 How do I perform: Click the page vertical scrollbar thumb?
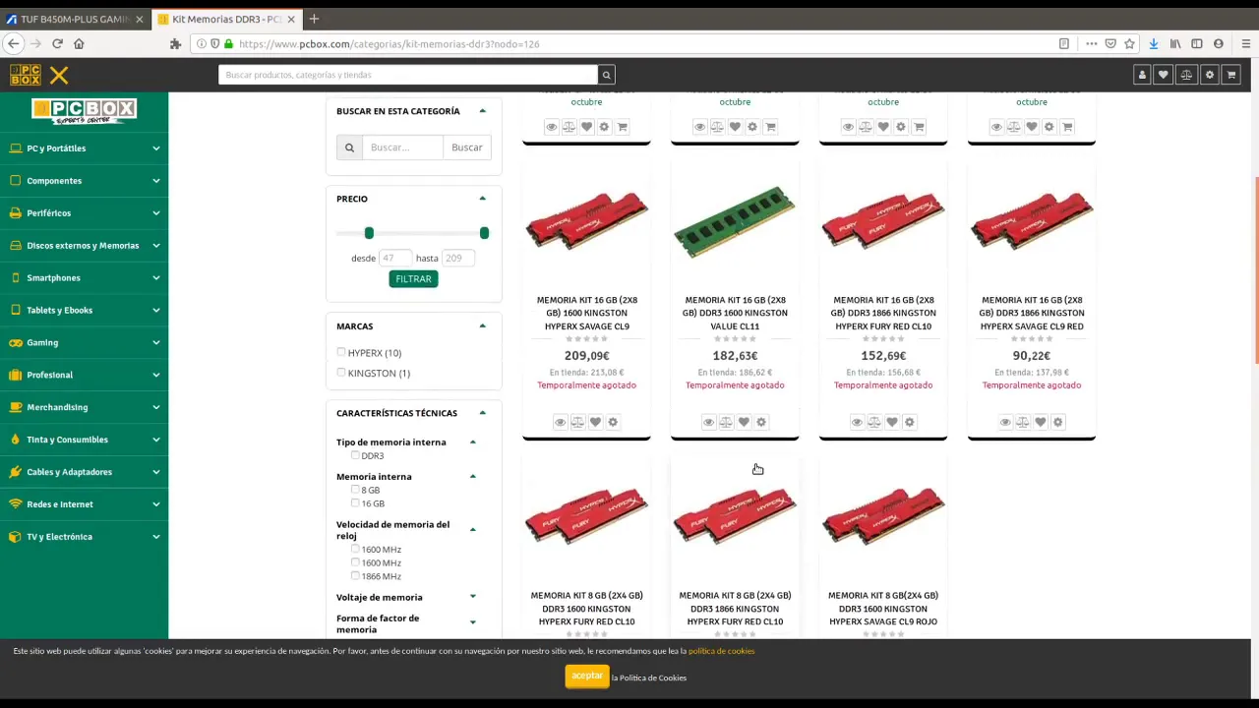[1255, 270]
